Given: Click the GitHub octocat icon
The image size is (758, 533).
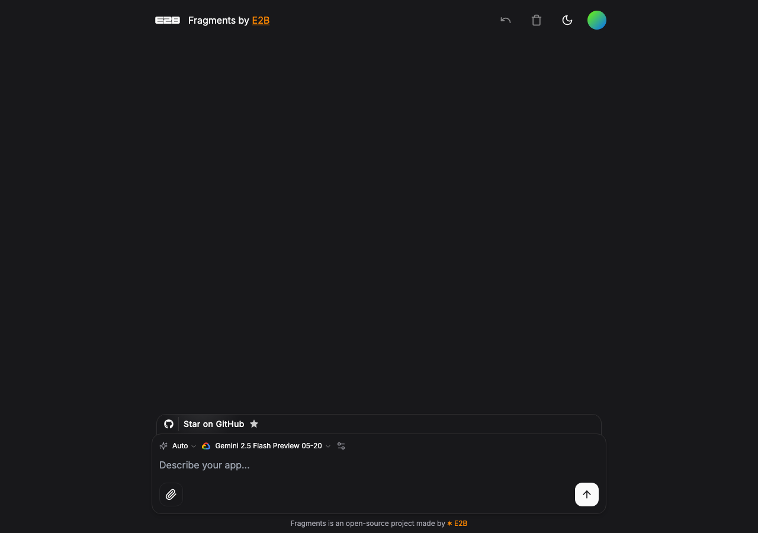Looking at the screenshot, I should [x=169, y=424].
